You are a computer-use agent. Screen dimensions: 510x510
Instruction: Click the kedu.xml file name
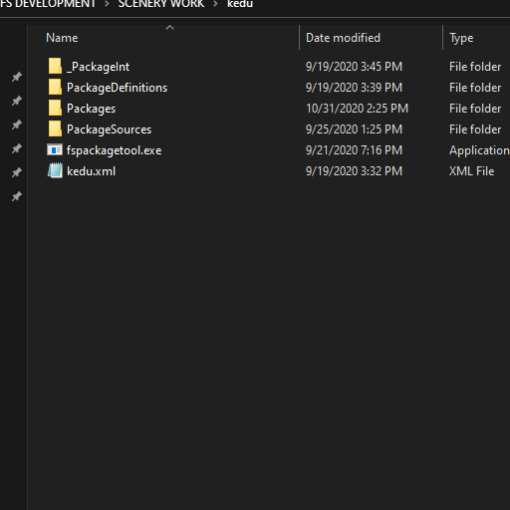[x=91, y=171]
